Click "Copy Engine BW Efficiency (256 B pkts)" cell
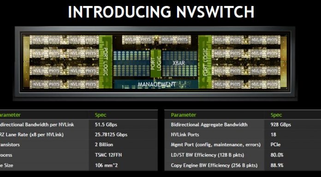The image size is (321, 177). pos(214,165)
